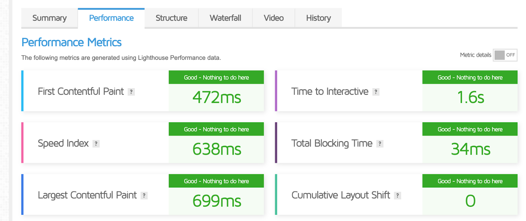Select the Performance tab
The width and height of the screenshot is (526, 221).
pos(111,18)
